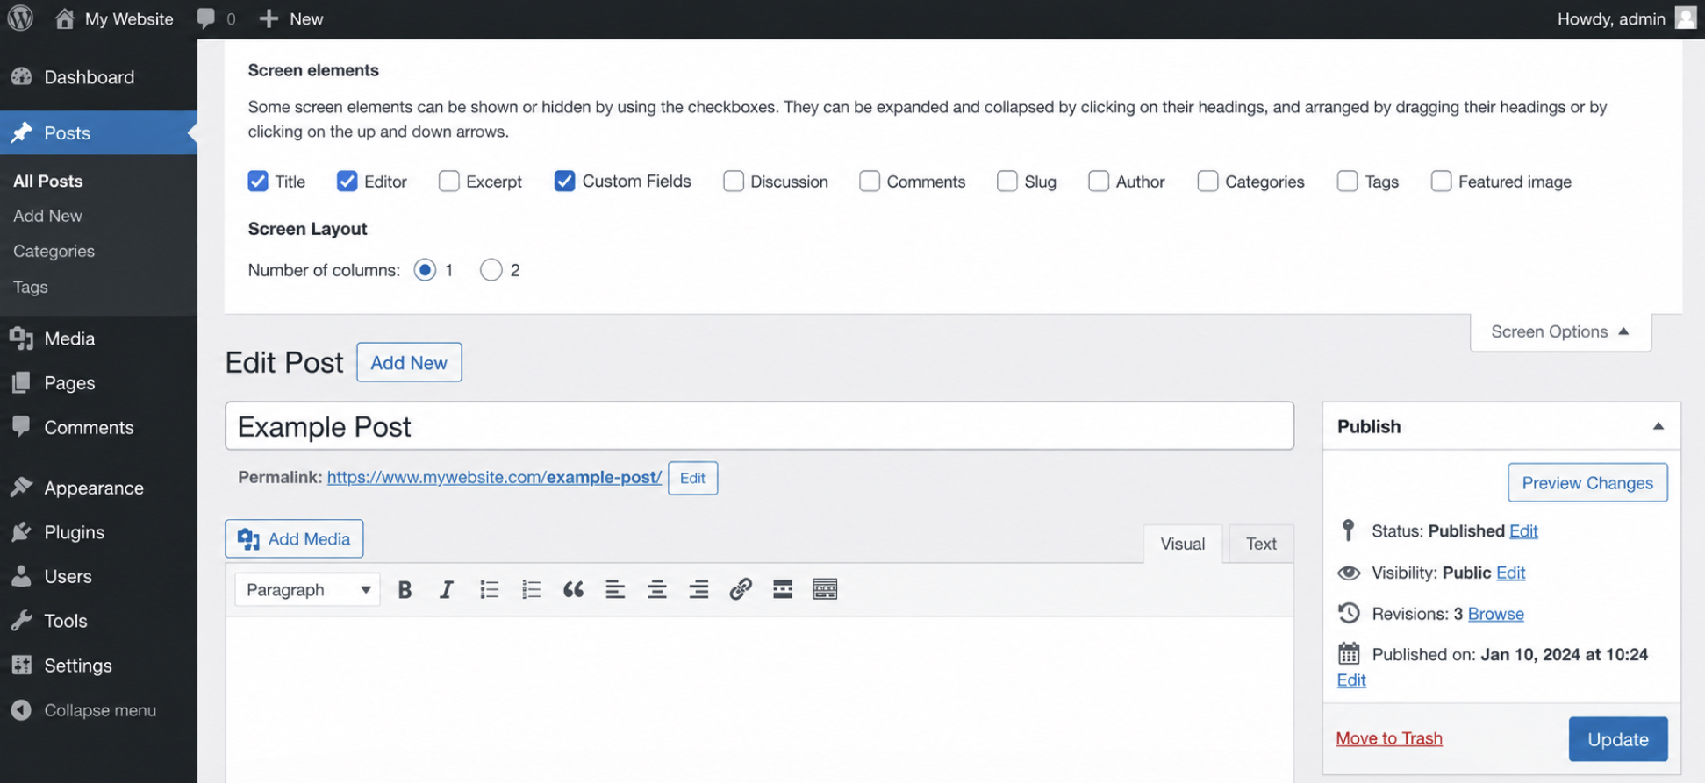The width and height of the screenshot is (1705, 783).
Task: Click the post title input field
Action: [759, 426]
